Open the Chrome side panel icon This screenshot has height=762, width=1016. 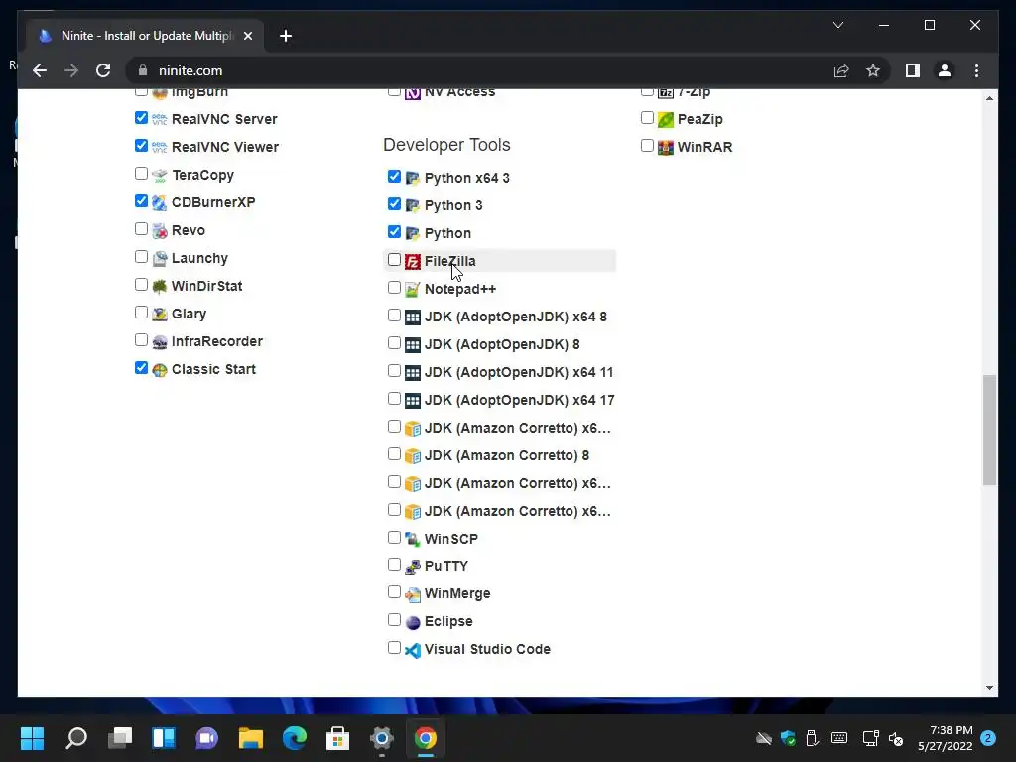913,70
